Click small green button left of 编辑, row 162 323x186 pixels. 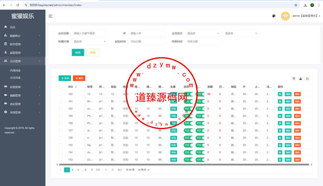pos(280,94)
